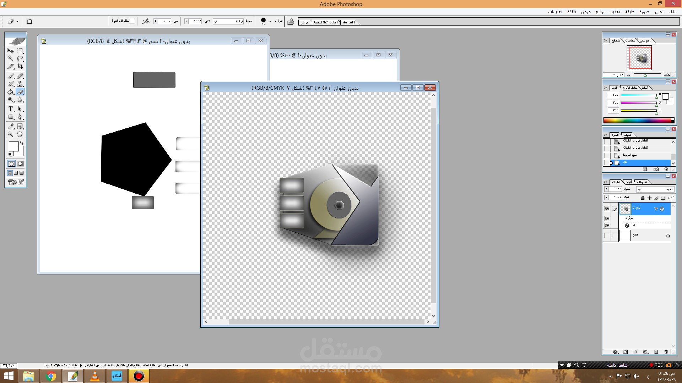Viewport: 682px width, 383px height.
Task: Select the Pen tool
Action: 20,117
